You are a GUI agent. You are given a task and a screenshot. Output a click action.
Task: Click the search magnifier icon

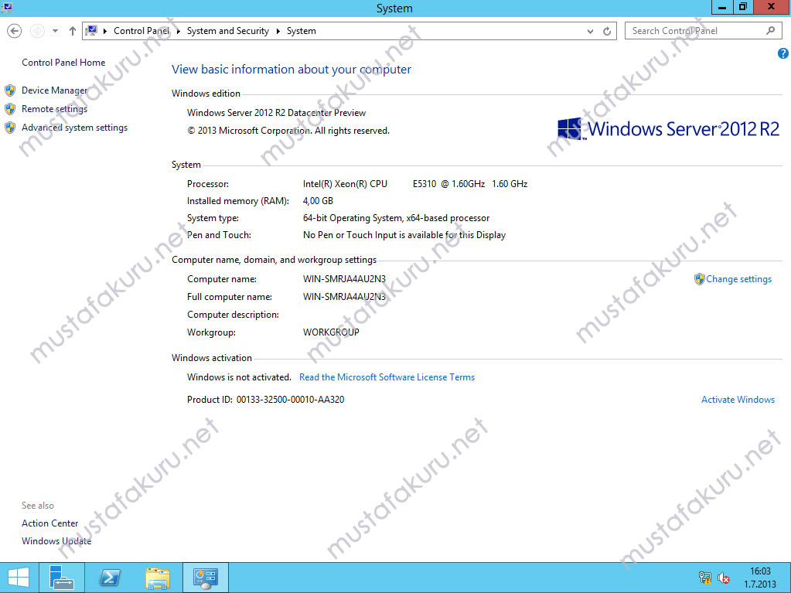pyautogui.click(x=770, y=31)
